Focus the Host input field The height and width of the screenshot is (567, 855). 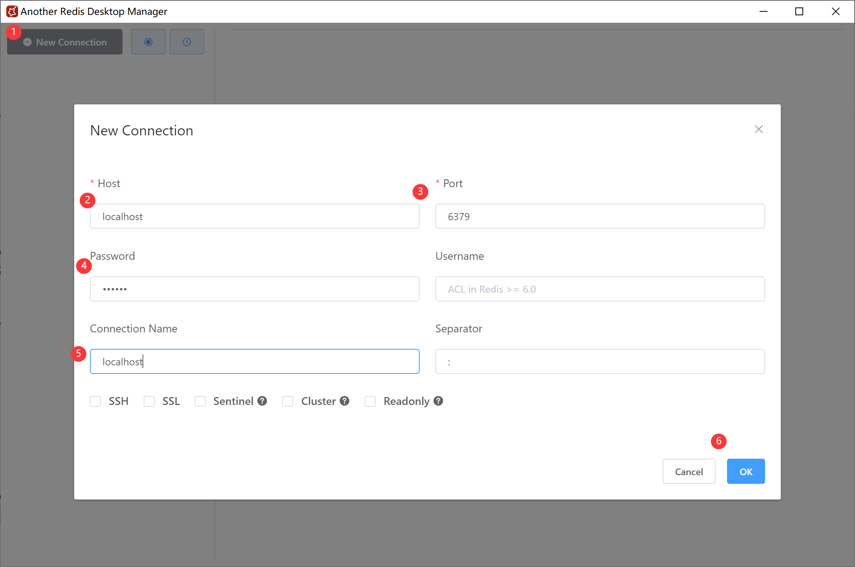(x=254, y=217)
